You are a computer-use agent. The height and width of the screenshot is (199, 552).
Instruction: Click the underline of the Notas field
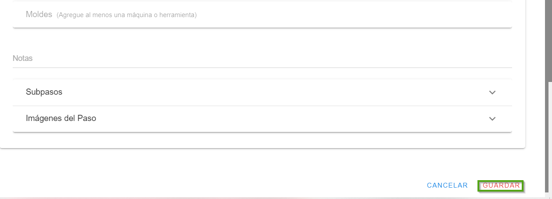262,68
